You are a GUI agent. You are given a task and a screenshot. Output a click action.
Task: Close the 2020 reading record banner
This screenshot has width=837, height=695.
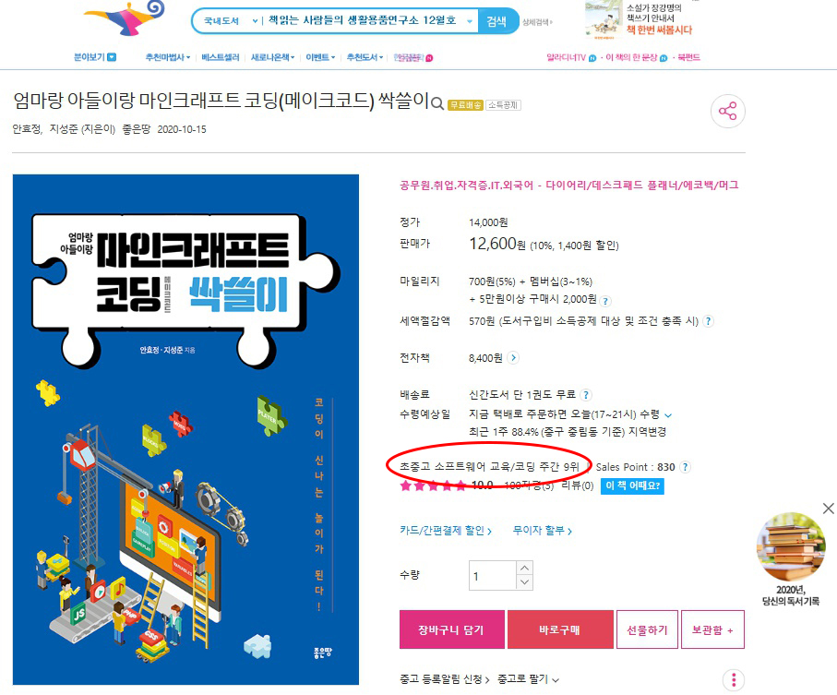point(828,509)
